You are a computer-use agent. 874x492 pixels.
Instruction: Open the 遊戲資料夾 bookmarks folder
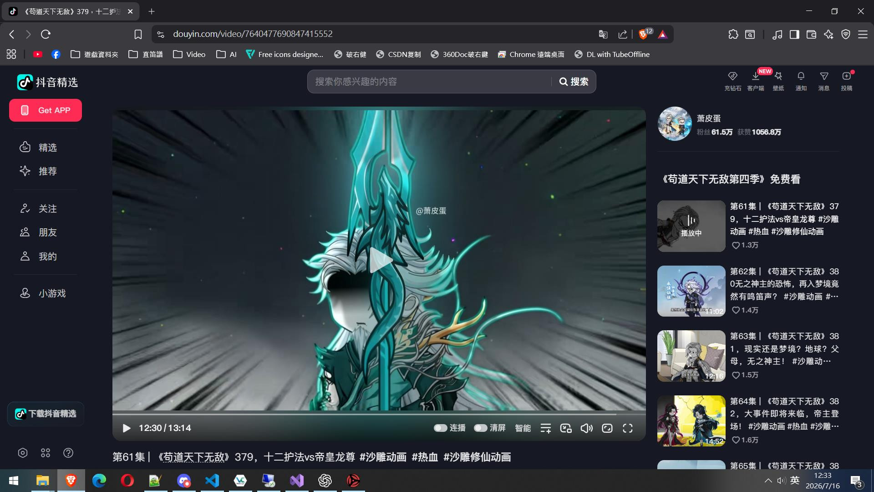pyautogui.click(x=94, y=54)
